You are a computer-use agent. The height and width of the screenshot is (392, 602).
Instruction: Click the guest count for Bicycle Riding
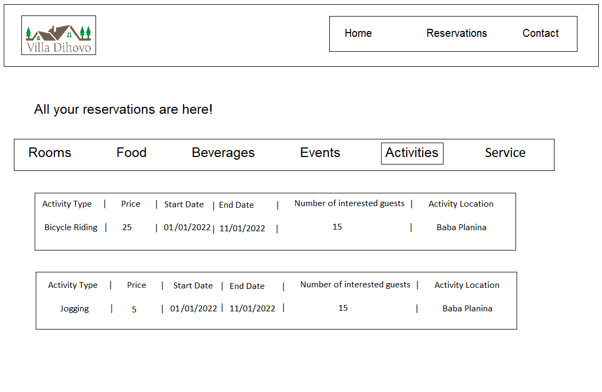pos(337,227)
